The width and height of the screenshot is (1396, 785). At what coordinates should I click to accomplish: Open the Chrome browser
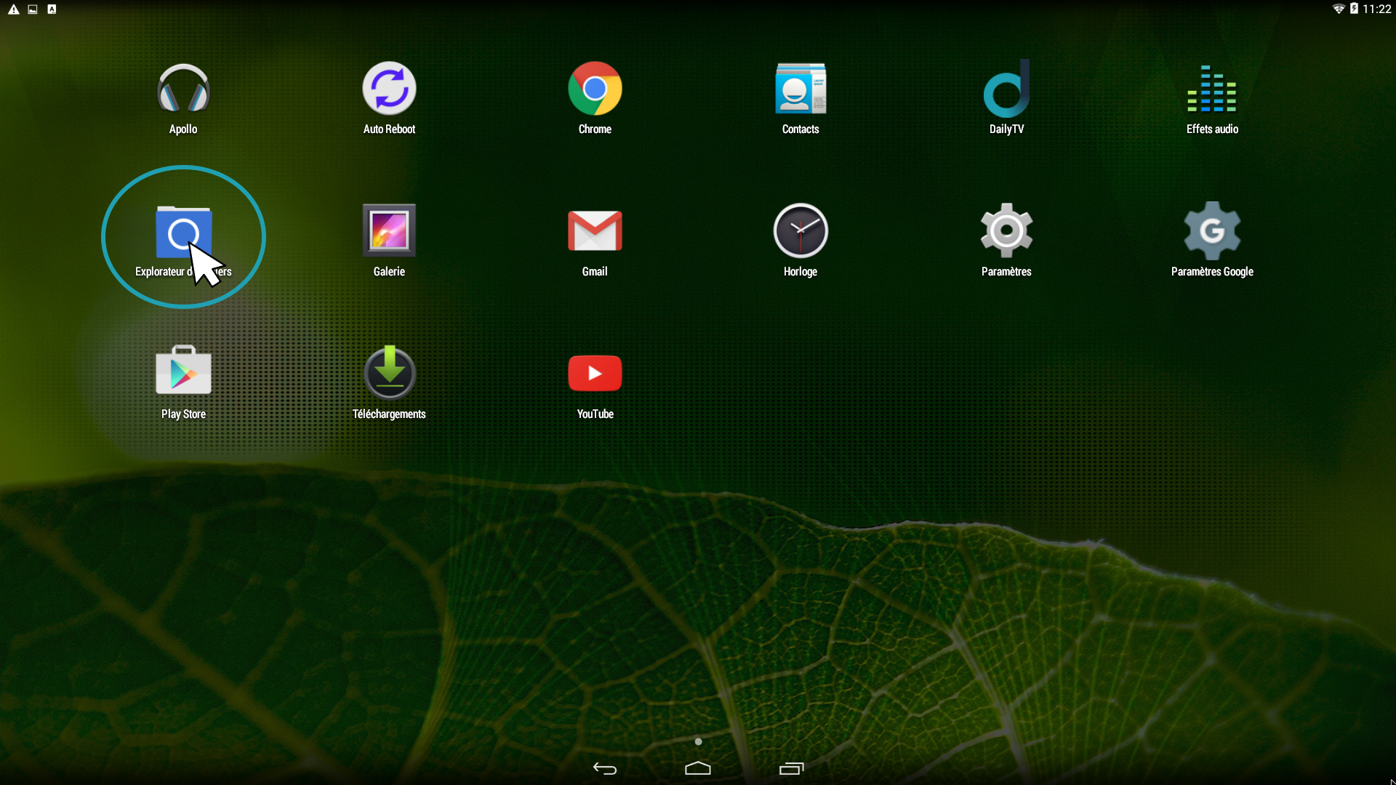(595, 98)
